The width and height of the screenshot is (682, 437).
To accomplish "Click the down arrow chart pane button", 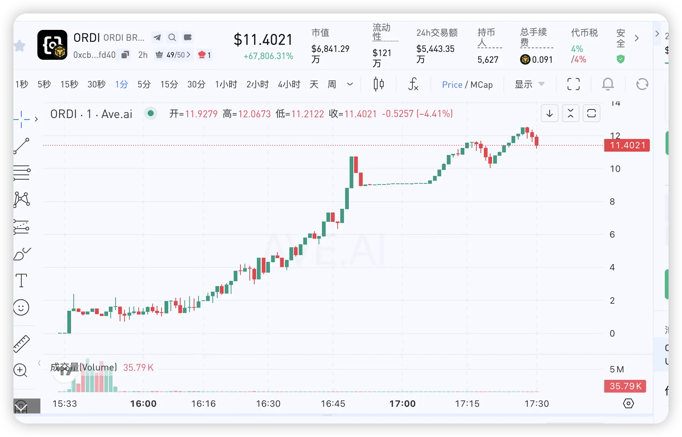I will pyautogui.click(x=550, y=113).
